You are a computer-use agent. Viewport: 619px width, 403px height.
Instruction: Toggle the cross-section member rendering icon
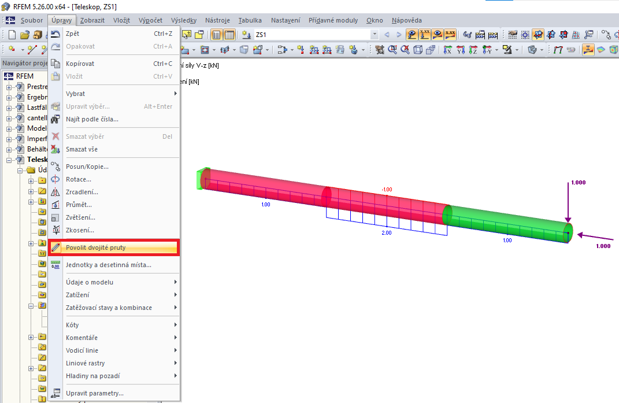tap(588, 50)
